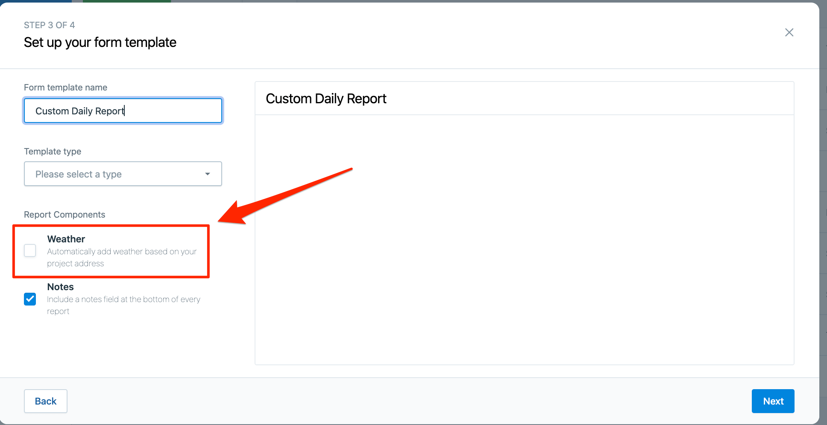Close the form template setup dialog

(789, 32)
